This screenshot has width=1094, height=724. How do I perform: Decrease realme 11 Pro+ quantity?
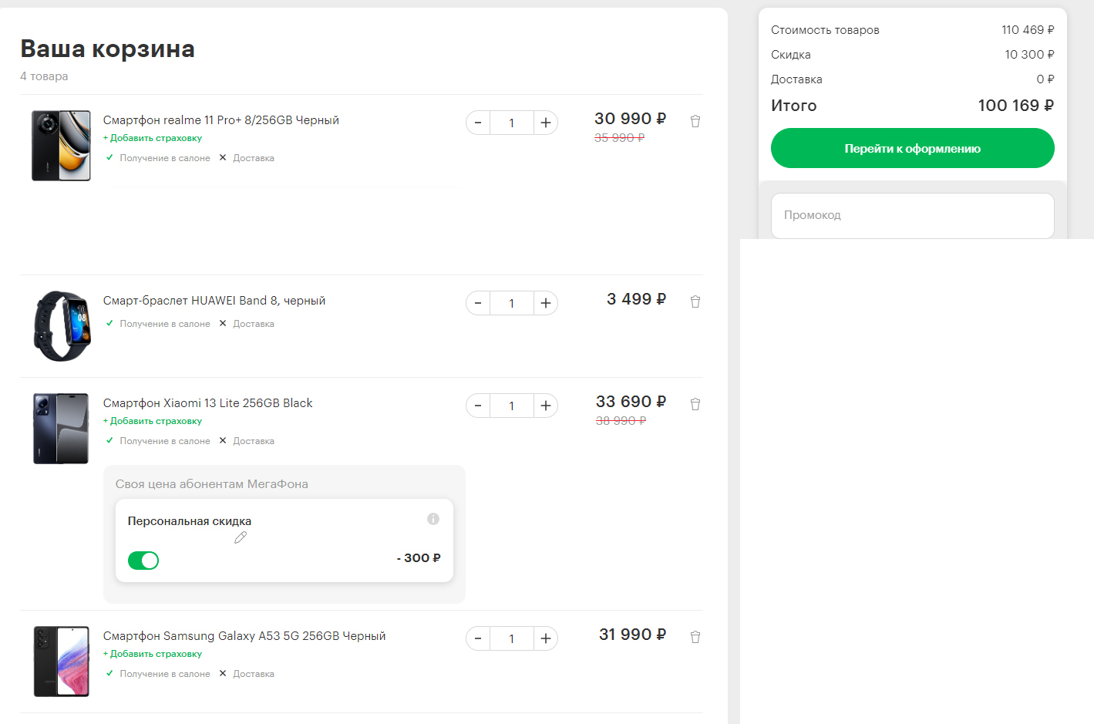click(478, 123)
